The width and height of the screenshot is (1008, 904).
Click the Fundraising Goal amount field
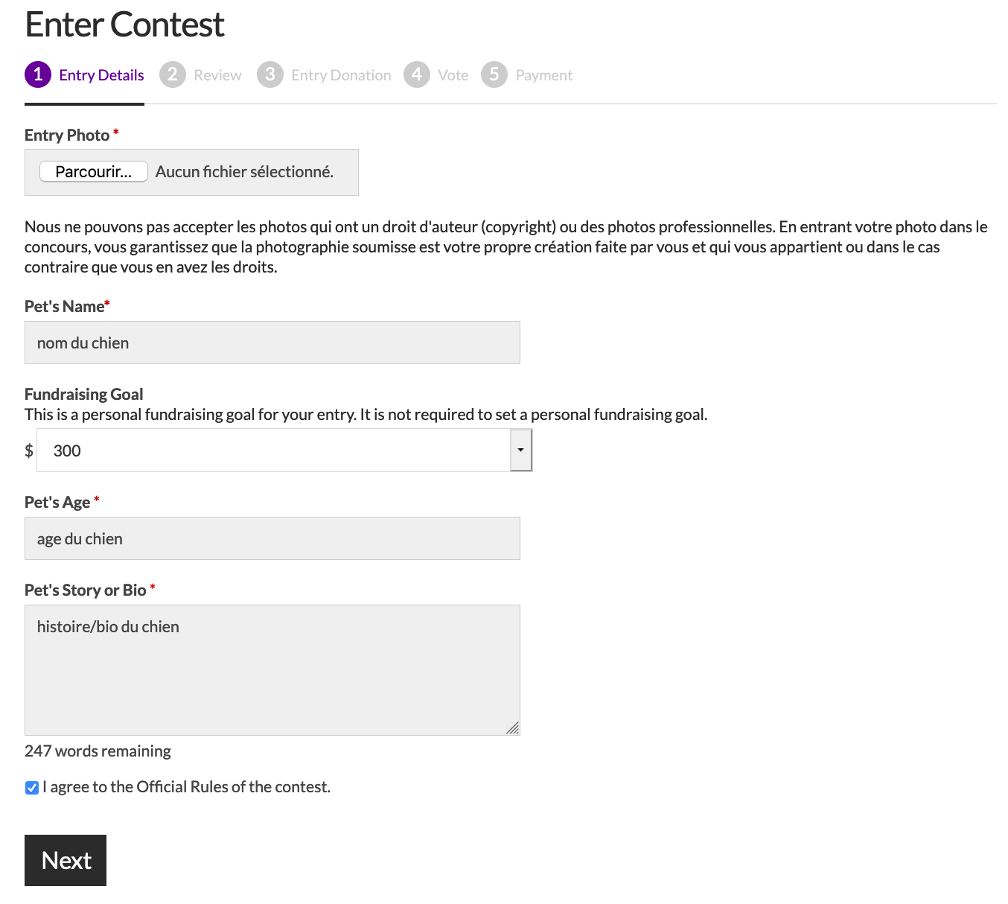click(273, 451)
